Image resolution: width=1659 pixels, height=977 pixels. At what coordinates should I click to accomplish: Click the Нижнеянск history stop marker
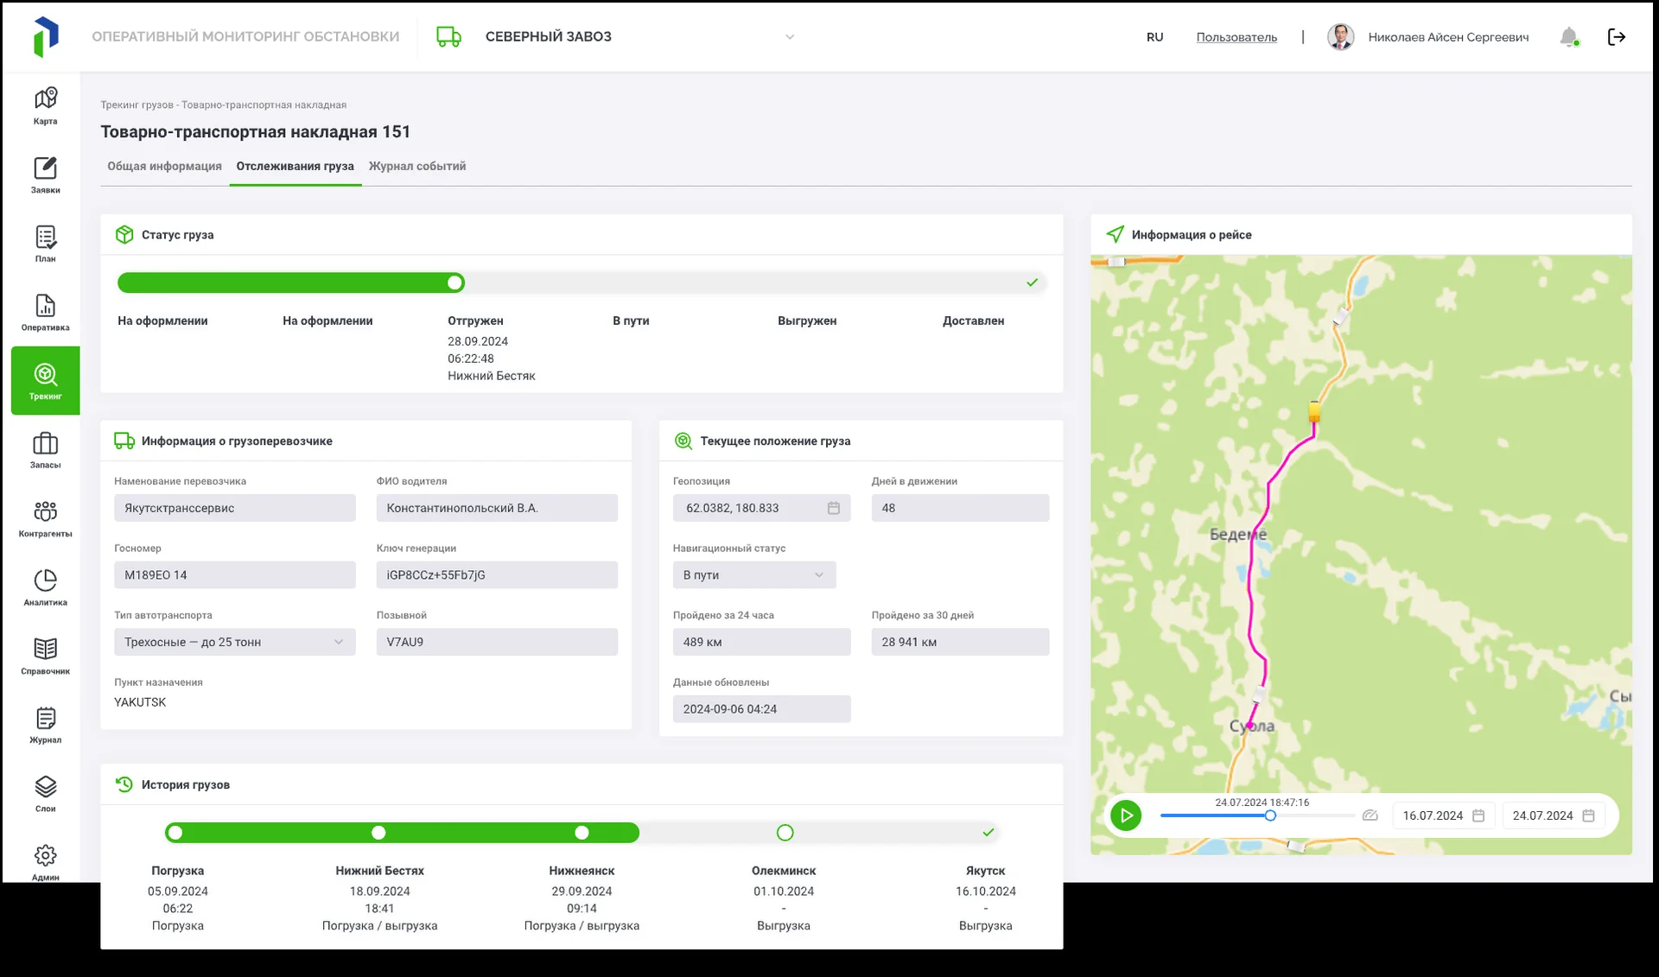pyautogui.click(x=582, y=833)
